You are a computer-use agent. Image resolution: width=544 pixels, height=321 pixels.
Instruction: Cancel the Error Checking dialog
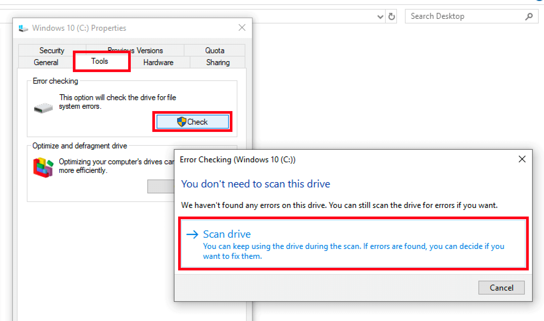[x=501, y=287]
